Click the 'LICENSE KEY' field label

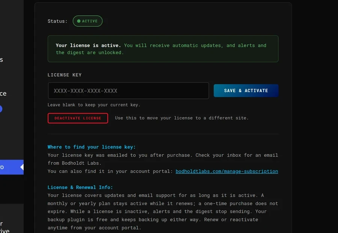click(x=65, y=75)
